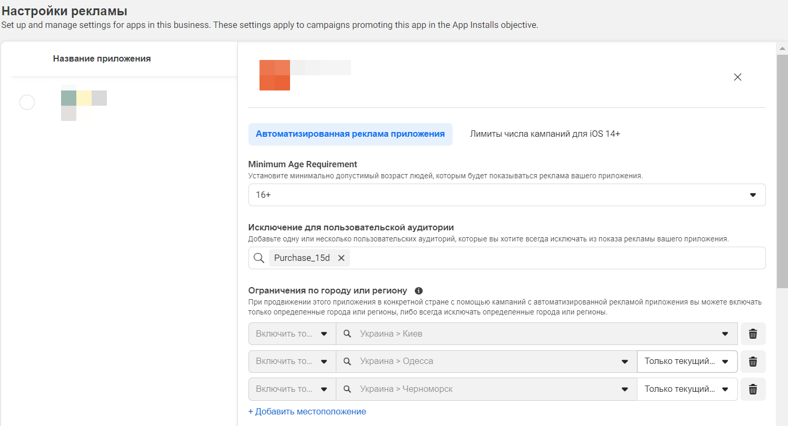The height and width of the screenshot is (426, 788).
Task: Delete the Одесса location row
Action: pyautogui.click(x=753, y=362)
